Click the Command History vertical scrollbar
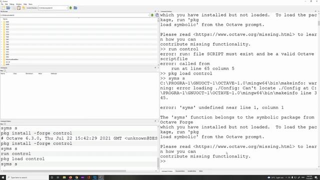This screenshot has width=320, height=180. pos(158,162)
